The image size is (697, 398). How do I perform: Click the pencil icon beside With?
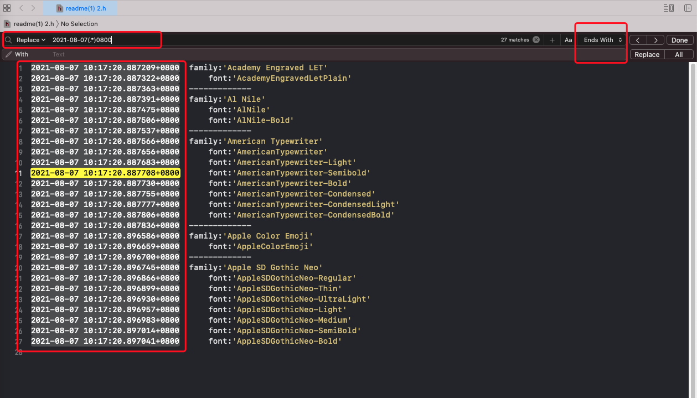[9, 54]
